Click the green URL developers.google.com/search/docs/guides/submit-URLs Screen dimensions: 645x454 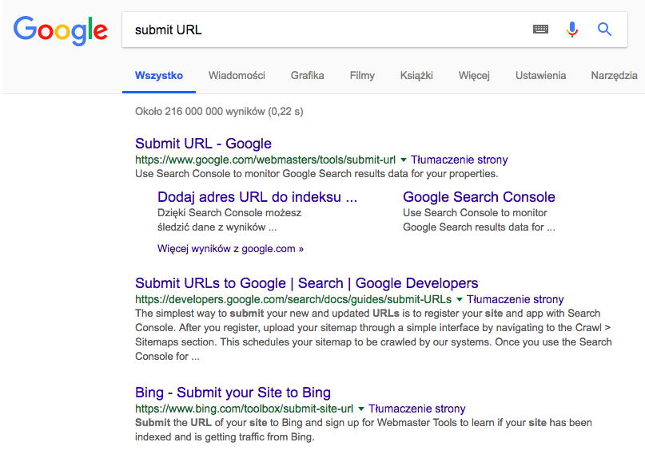click(x=293, y=299)
